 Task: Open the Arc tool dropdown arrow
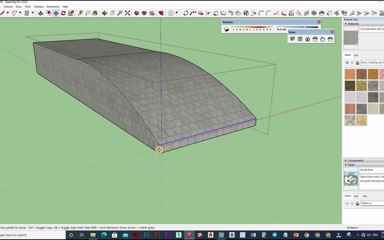tap(20, 13)
